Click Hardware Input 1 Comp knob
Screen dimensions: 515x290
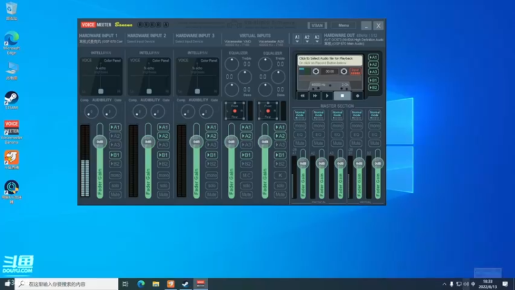pyautogui.click(x=91, y=111)
